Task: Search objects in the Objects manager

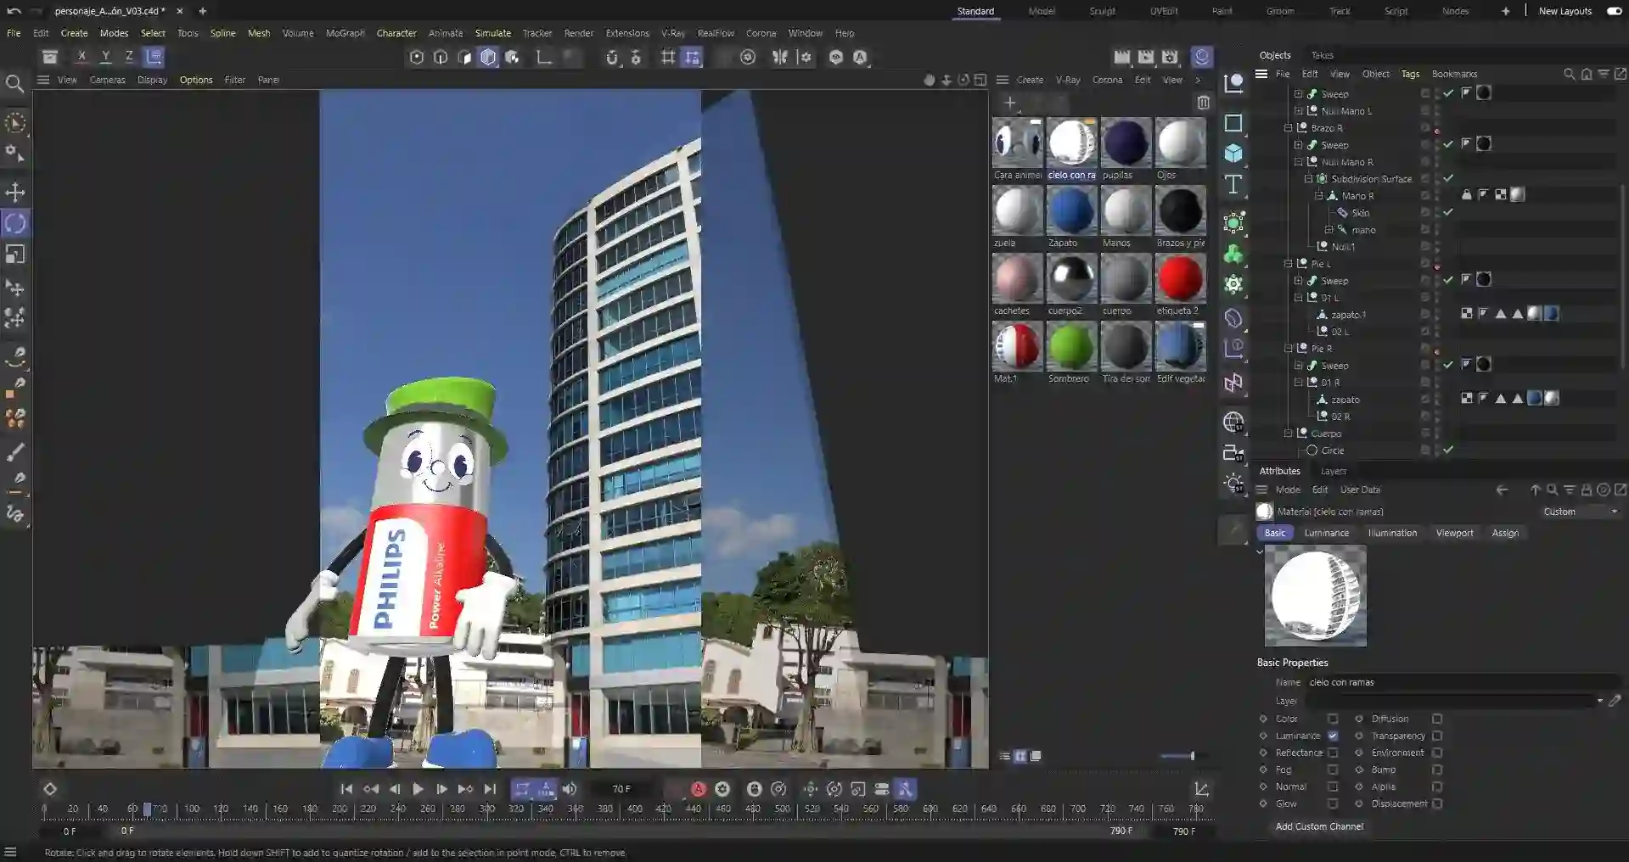Action: point(1569,74)
